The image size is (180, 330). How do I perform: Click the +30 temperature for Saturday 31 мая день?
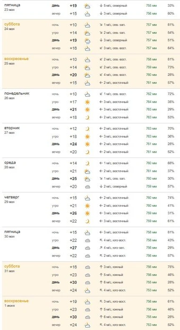(x=73, y=282)
